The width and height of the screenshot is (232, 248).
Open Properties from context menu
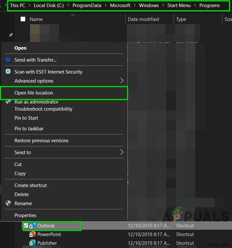[x=25, y=215]
